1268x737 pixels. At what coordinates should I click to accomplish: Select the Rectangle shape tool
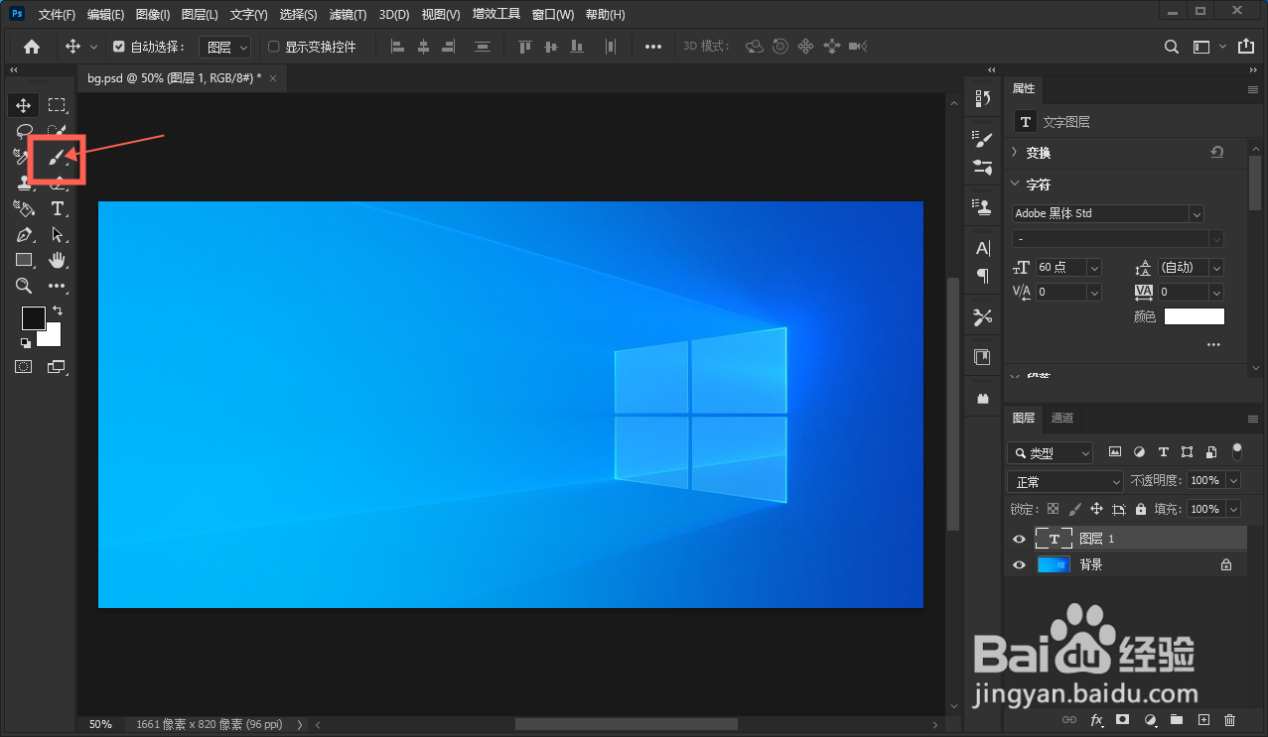(x=24, y=260)
